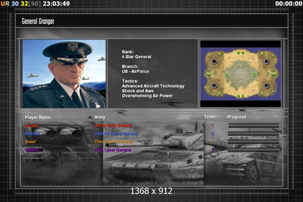Click mishref's loading progress bar
Viewport: 303px width, 202px height.
(x=253, y=150)
